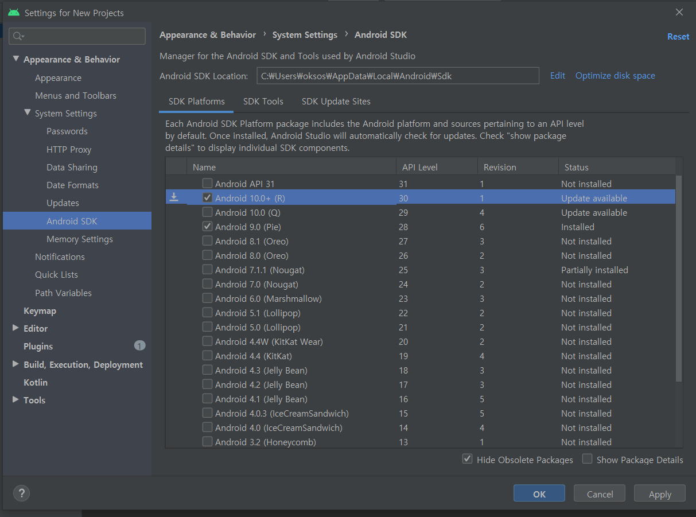This screenshot has height=517, width=696.
Task: Select Android 3.2 (Honeycomb) row
Action: (420, 442)
